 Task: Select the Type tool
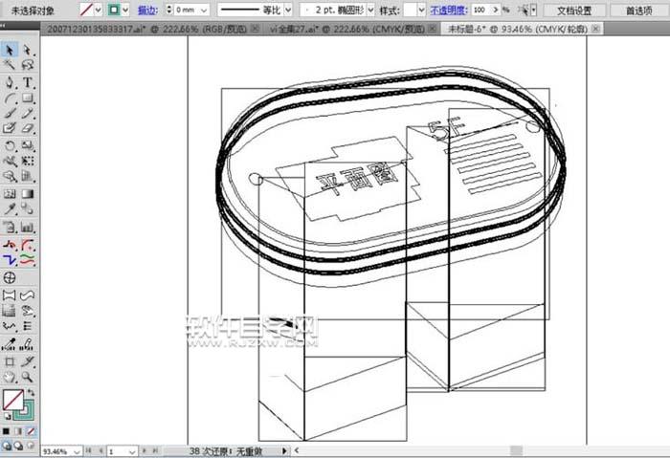click(28, 82)
